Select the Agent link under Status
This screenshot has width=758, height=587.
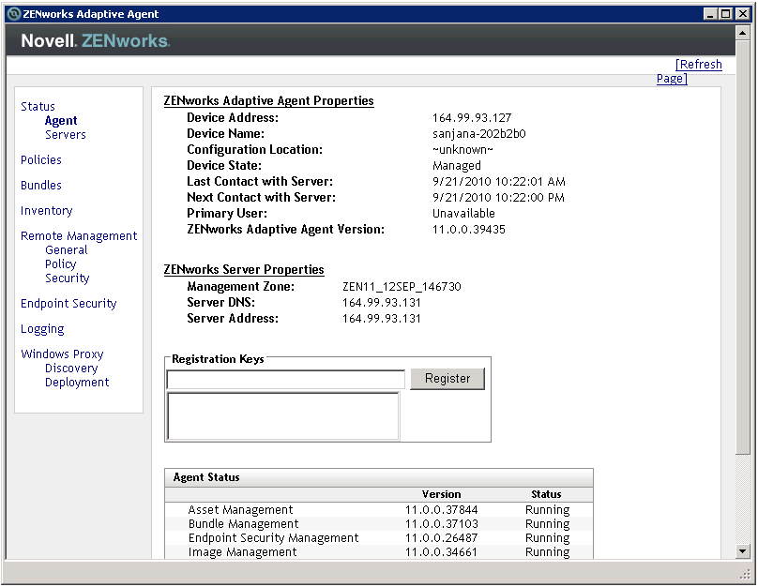[61, 120]
